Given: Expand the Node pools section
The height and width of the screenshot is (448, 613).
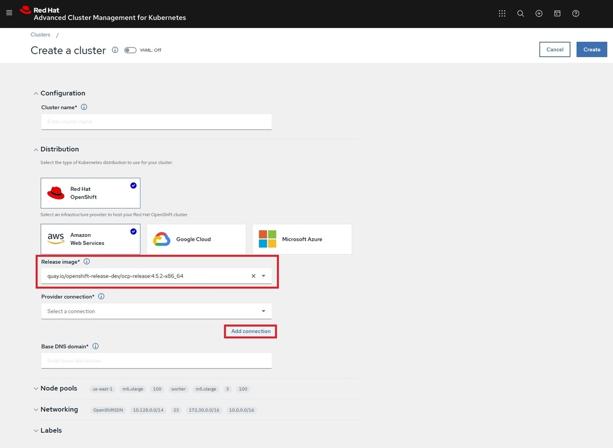Looking at the screenshot, I should (36, 389).
